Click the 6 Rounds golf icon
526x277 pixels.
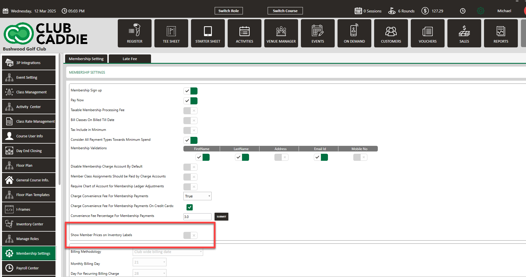[x=392, y=11]
